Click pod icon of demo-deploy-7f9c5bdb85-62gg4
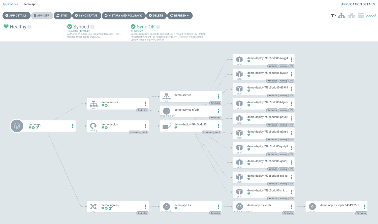Screen dimensions: 378x224 point(239,59)
